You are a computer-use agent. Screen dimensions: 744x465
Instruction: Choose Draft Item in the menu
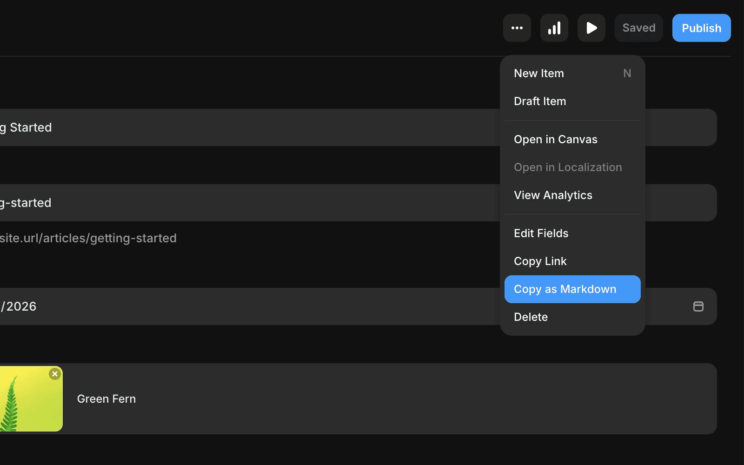click(540, 101)
